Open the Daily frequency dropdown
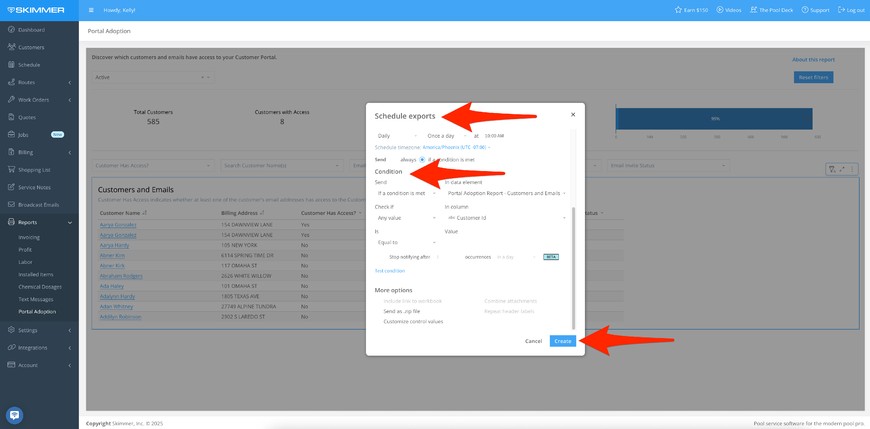 pyautogui.click(x=397, y=136)
